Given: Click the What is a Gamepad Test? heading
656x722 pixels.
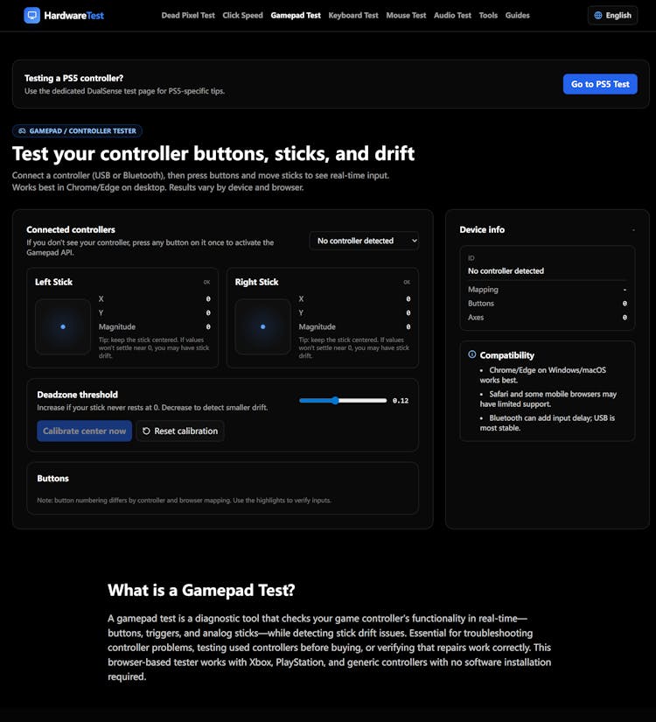Looking at the screenshot, I should [202, 591].
